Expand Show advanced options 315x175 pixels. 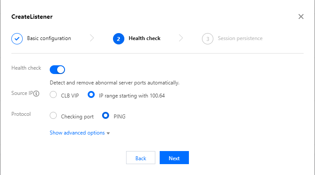(x=77, y=133)
